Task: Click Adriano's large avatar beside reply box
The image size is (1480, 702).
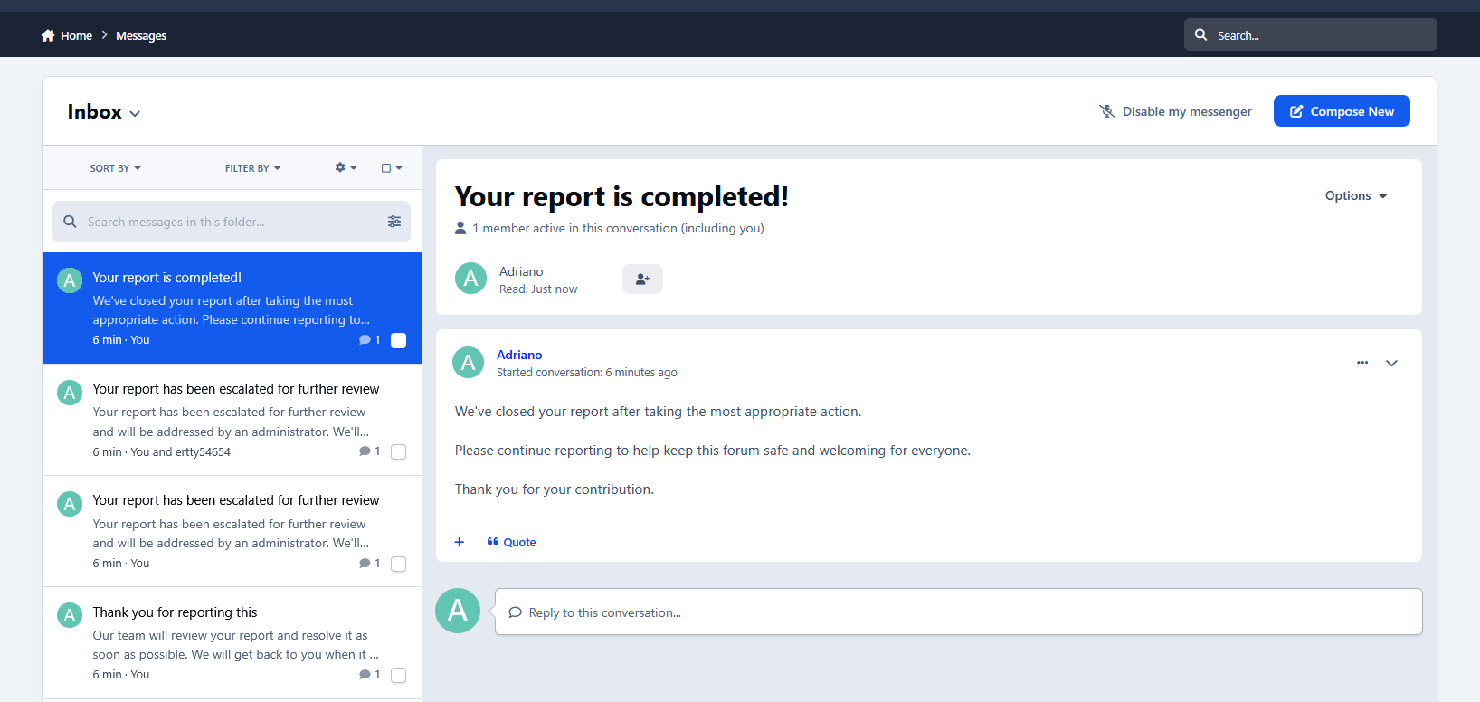Action: pos(458,611)
